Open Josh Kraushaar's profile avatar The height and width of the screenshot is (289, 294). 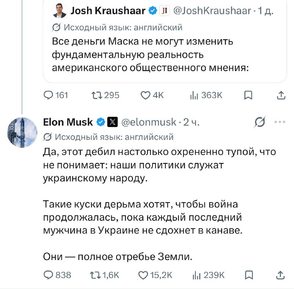[x=60, y=11]
